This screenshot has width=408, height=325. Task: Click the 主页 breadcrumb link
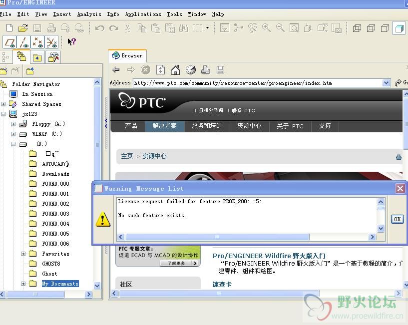[x=127, y=156]
